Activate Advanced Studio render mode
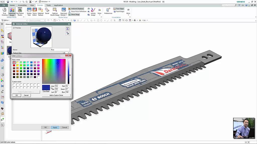This screenshot has width=257, height=144. click(x=12, y=12)
